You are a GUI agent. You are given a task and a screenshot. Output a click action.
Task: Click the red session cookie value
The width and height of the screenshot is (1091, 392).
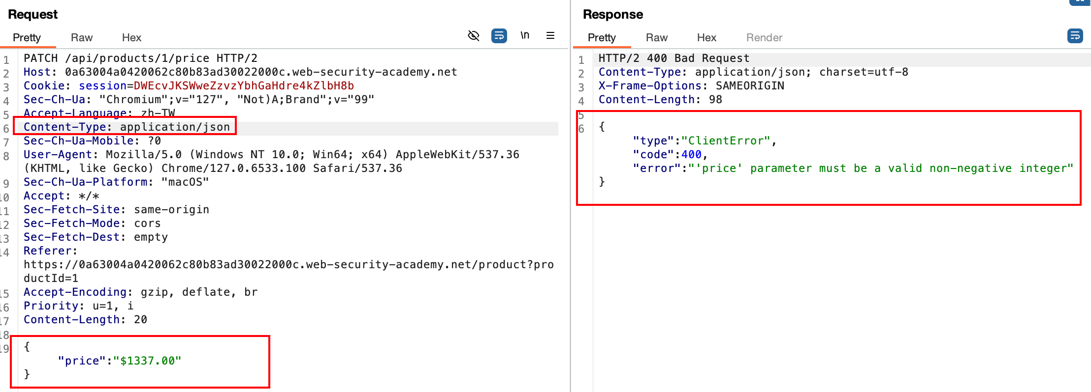(x=244, y=86)
